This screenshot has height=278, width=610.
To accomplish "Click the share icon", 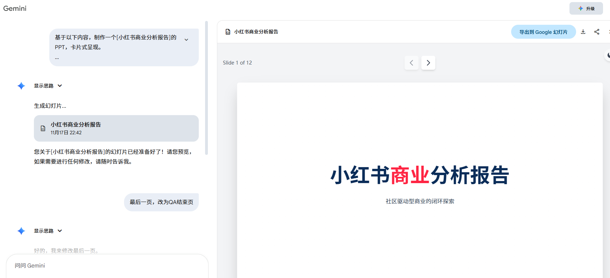I will point(597,32).
